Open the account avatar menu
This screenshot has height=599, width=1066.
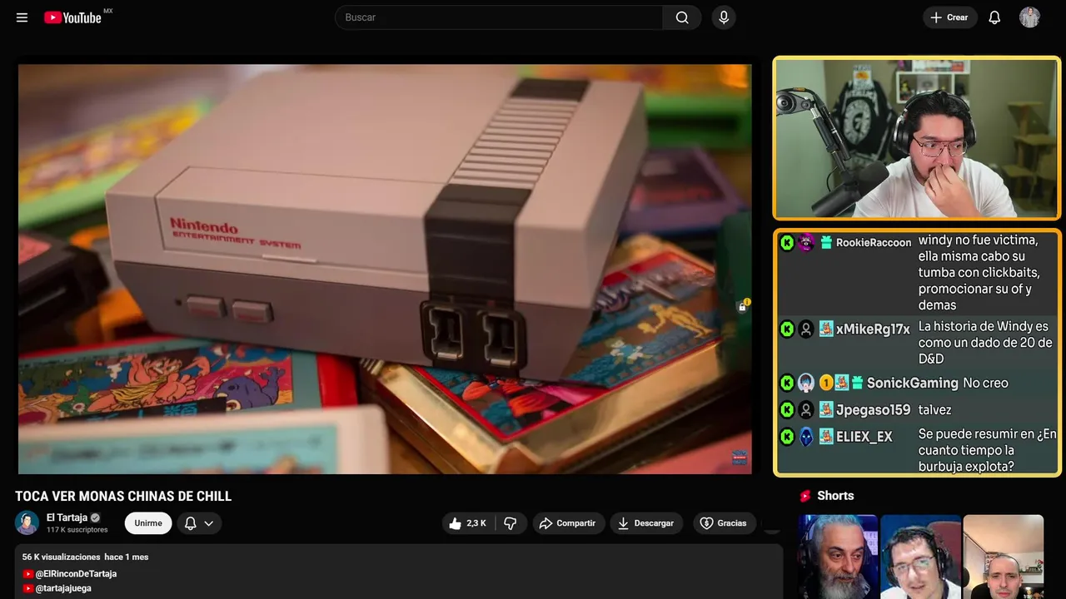tap(1029, 17)
